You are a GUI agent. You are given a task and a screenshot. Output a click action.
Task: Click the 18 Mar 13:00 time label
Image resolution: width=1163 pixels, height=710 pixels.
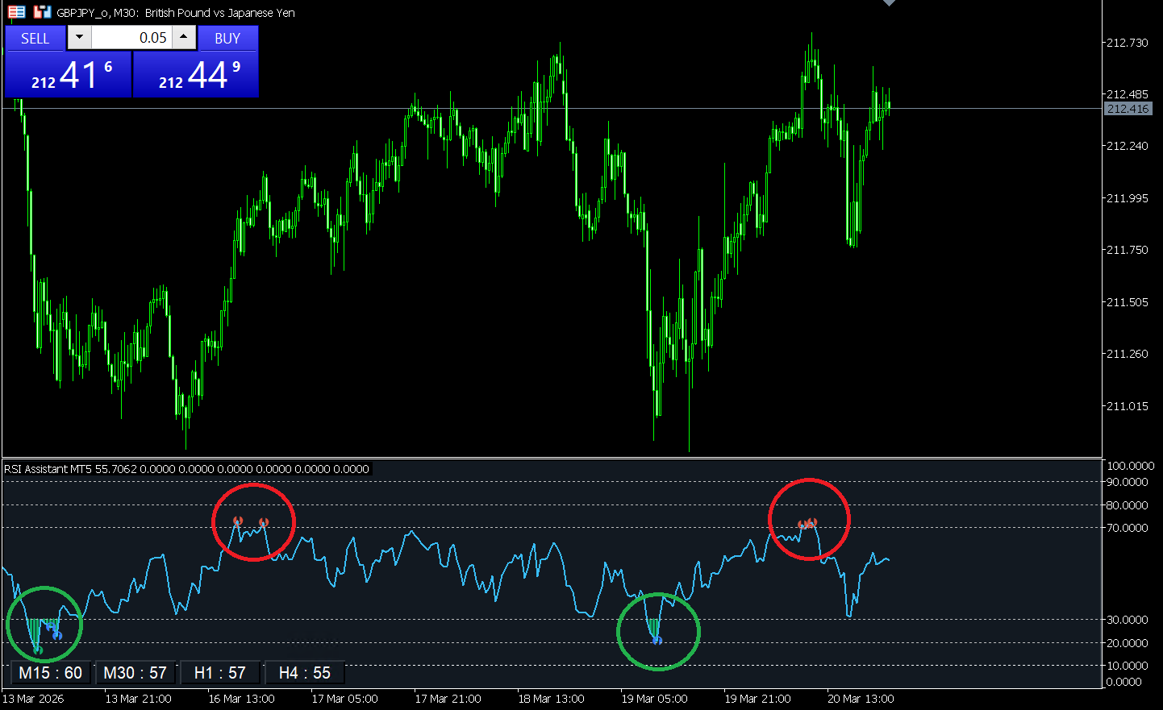tap(551, 699)
